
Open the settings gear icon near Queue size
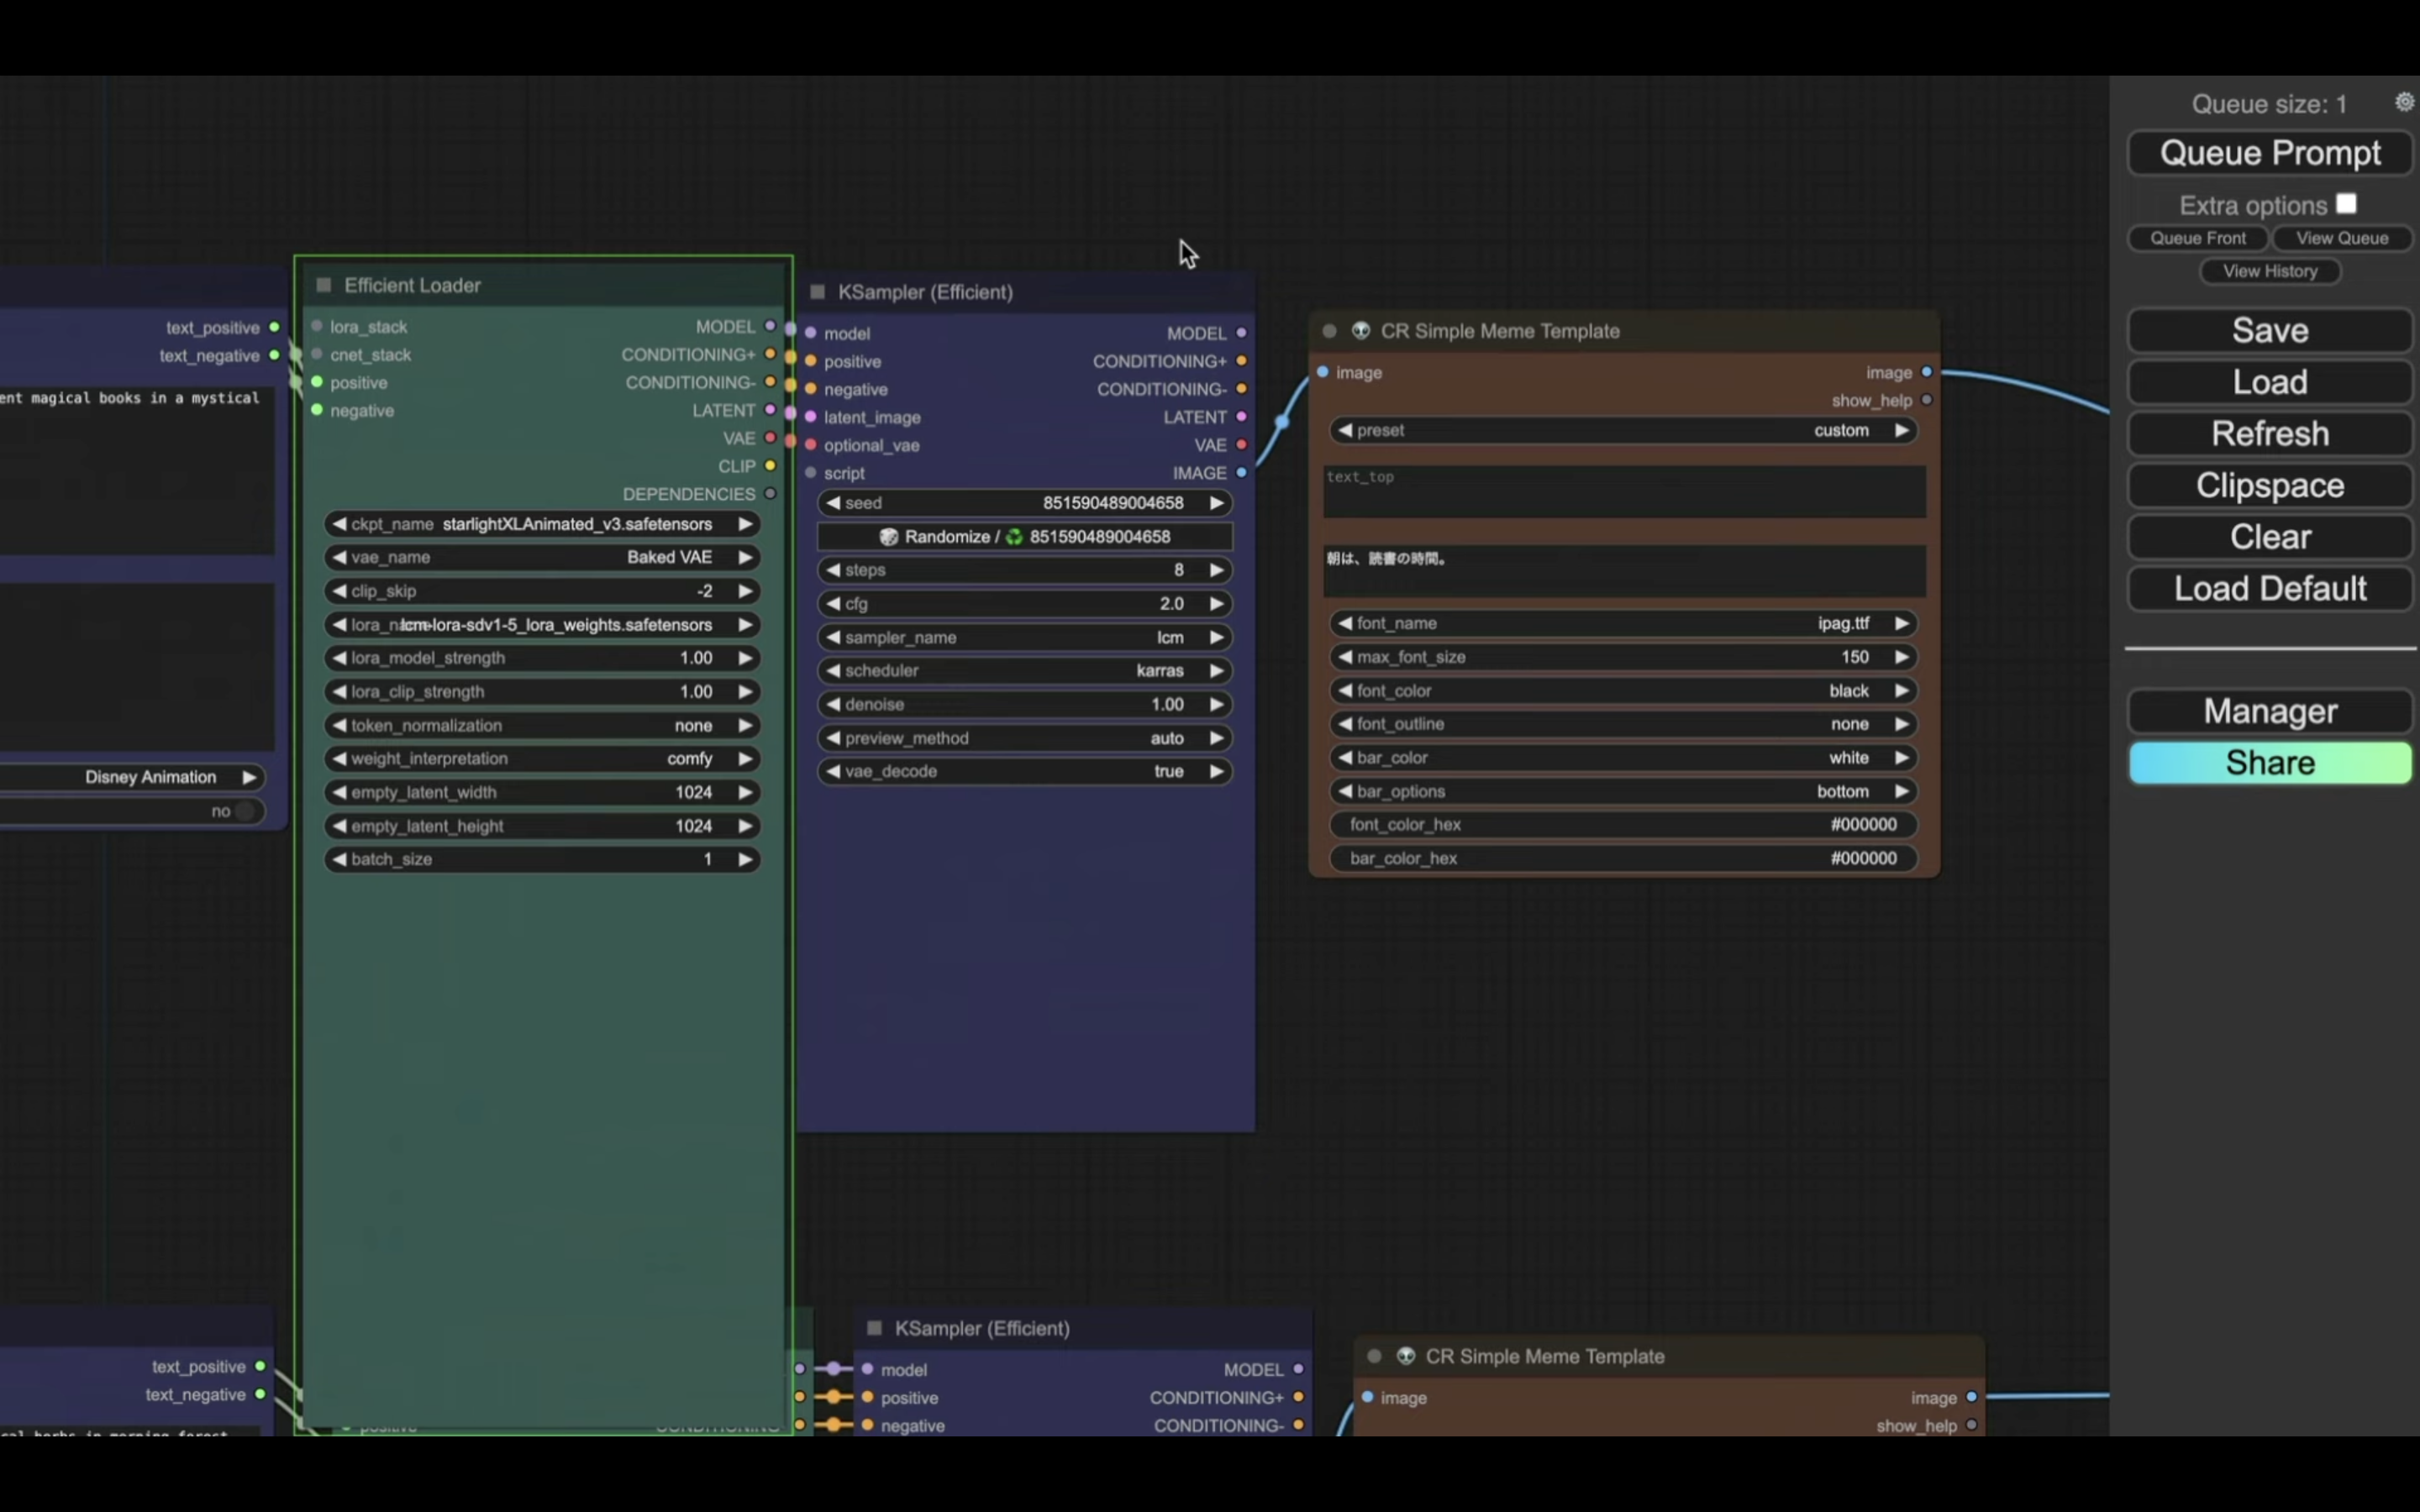click(2404, 102)
